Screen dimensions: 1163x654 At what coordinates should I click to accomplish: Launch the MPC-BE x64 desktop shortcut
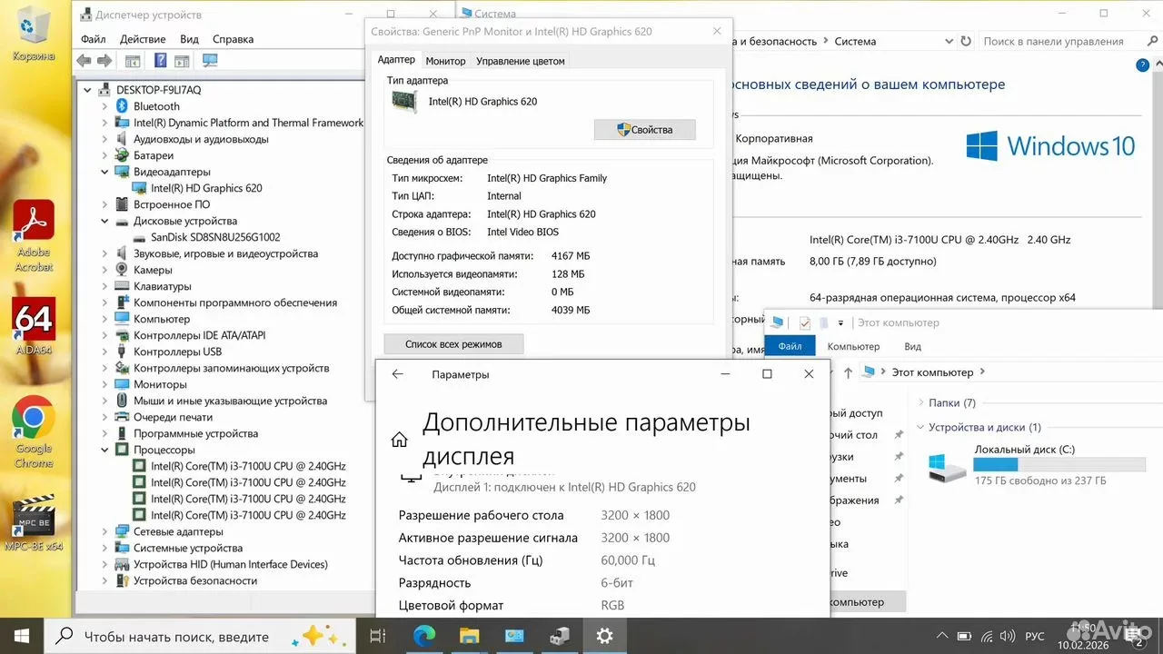click(34, 523)
